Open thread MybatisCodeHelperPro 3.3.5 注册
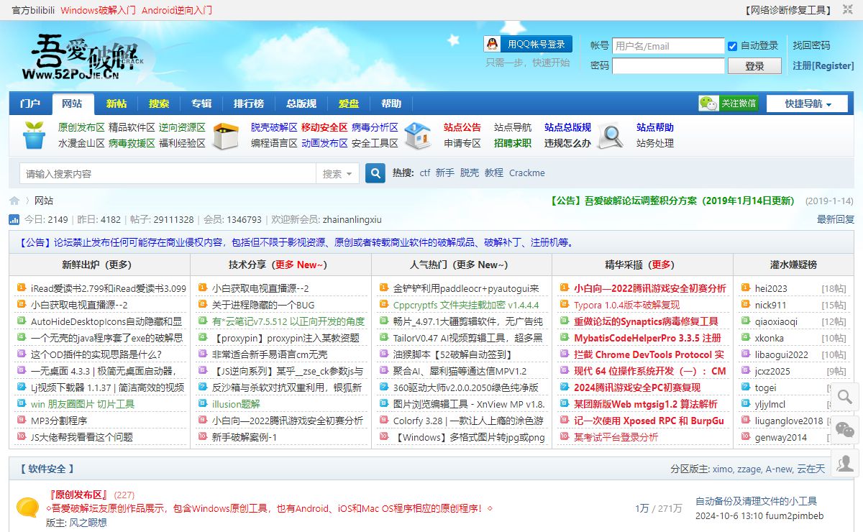 [647, 338]
